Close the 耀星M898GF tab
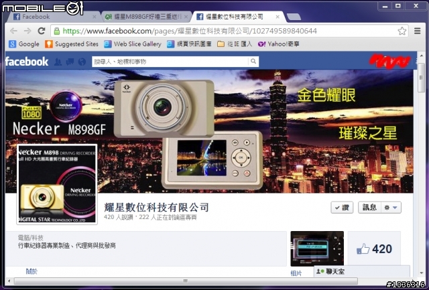 coord(186,17)
